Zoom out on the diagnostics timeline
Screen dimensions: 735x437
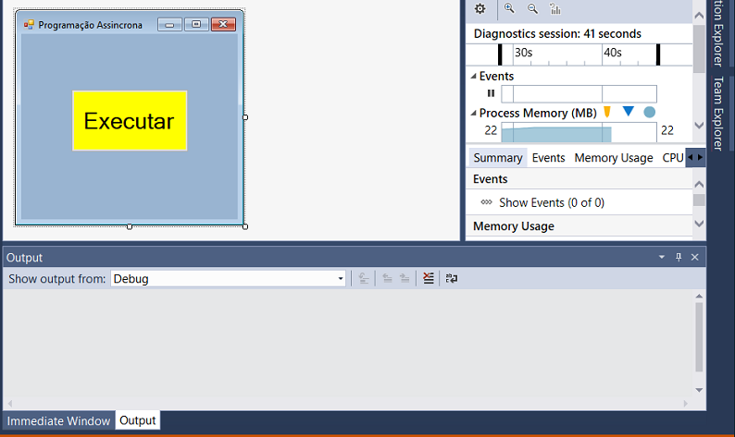532,8
